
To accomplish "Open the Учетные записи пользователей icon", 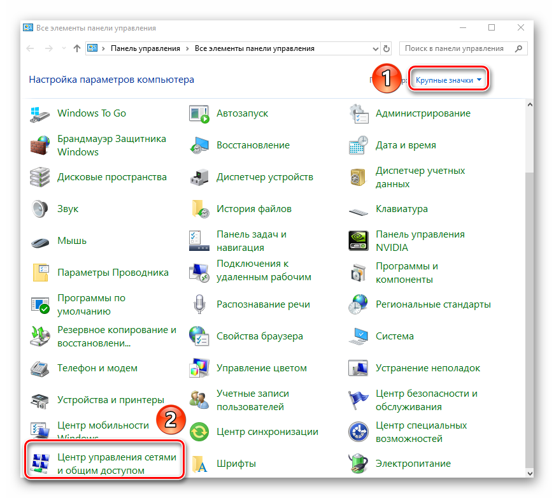I will pos(199,400).
